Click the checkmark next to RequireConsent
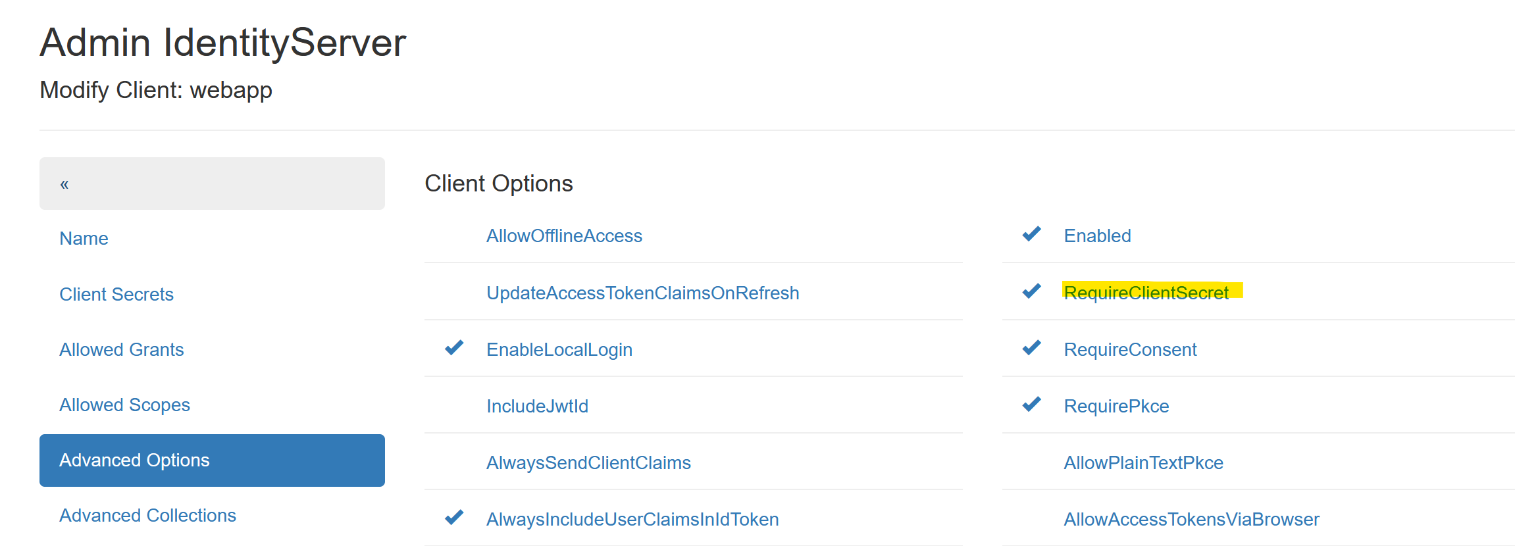 click(1031, 348)
